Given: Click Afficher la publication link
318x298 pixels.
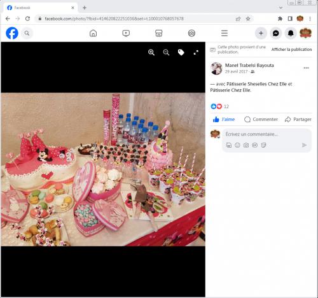Looking at the screenshot, I should (x=291, y=50).
